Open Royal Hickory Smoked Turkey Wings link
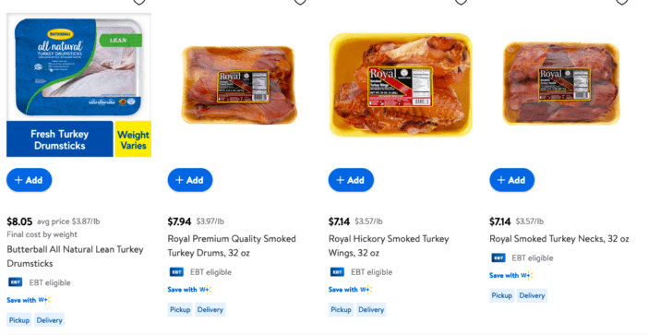The height and width of the screenshot is (335, 648). coord(389,245)
